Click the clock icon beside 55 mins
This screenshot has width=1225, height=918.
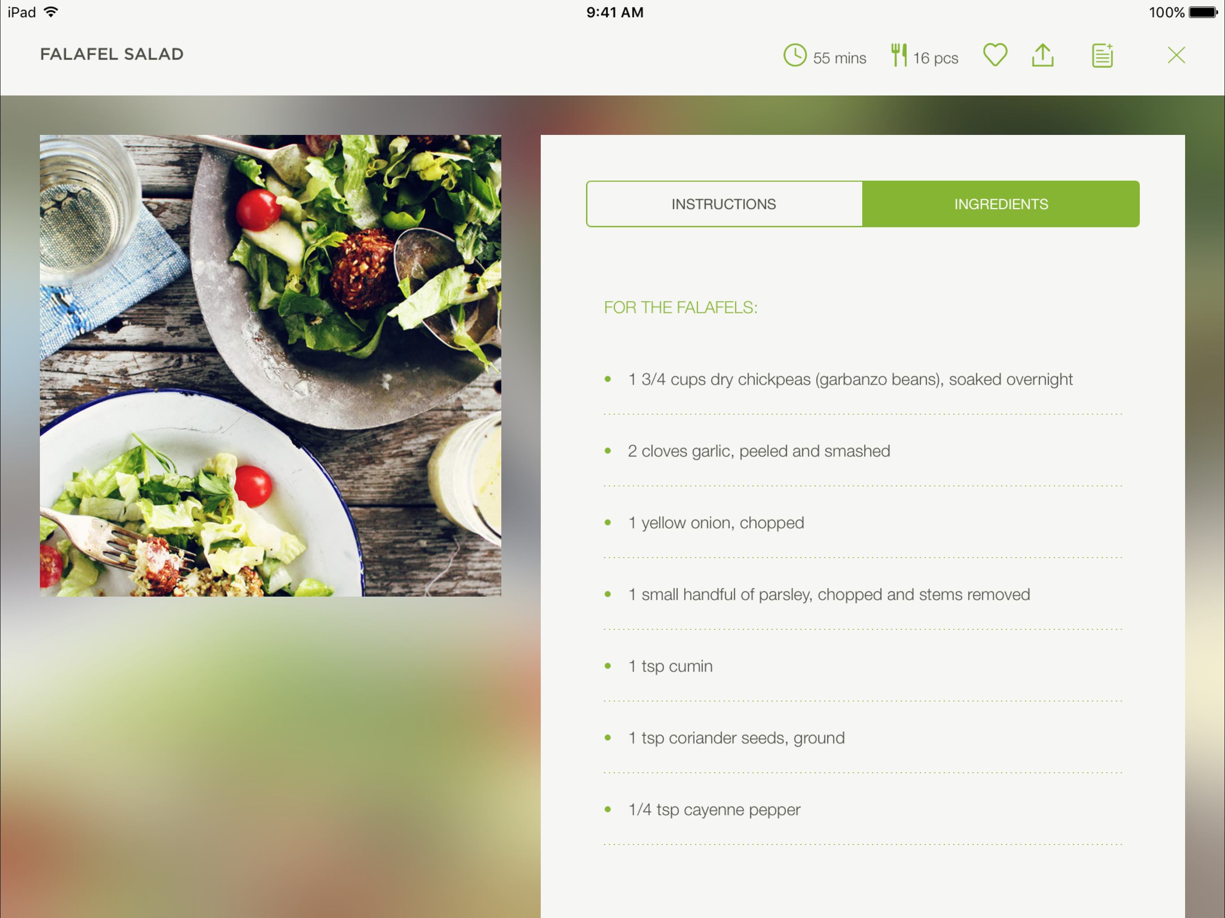point(795,56)
